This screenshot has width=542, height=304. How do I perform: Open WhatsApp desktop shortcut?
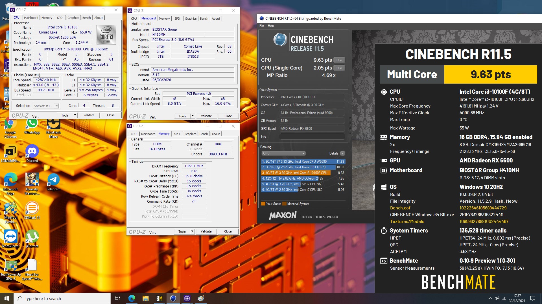point(32,126)
